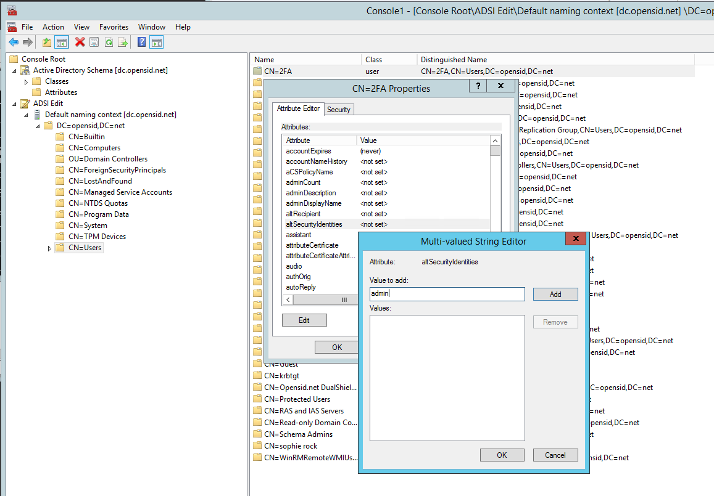Toggle the Show/Hide Console Tree icon
The width and height of the screenshot is (714, 496).
tap(61, 43)
